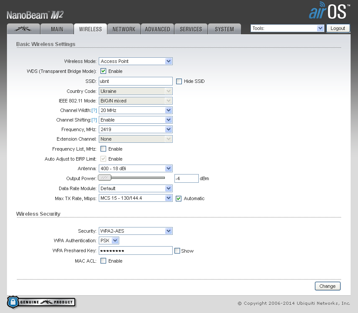Viewport: 358px width, 313px height.
Task: Open the Country Code dropdown
Action: point(136,91)
